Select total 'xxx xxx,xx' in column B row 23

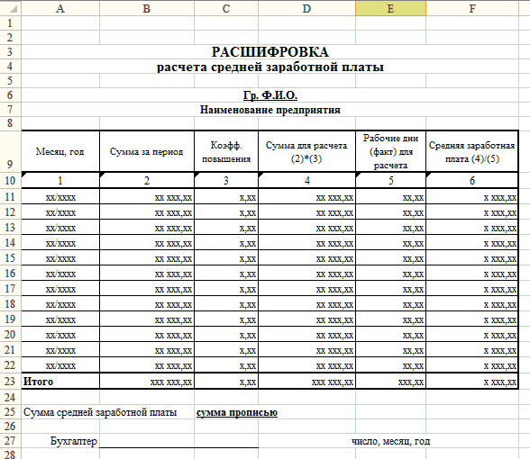[147, 382]
